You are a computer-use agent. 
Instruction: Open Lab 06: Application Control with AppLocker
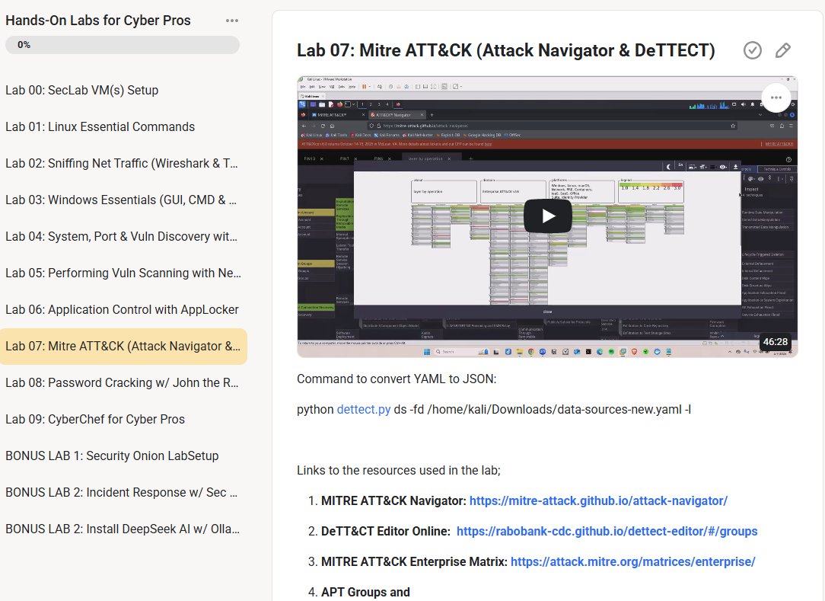click(x=122, y=310)
